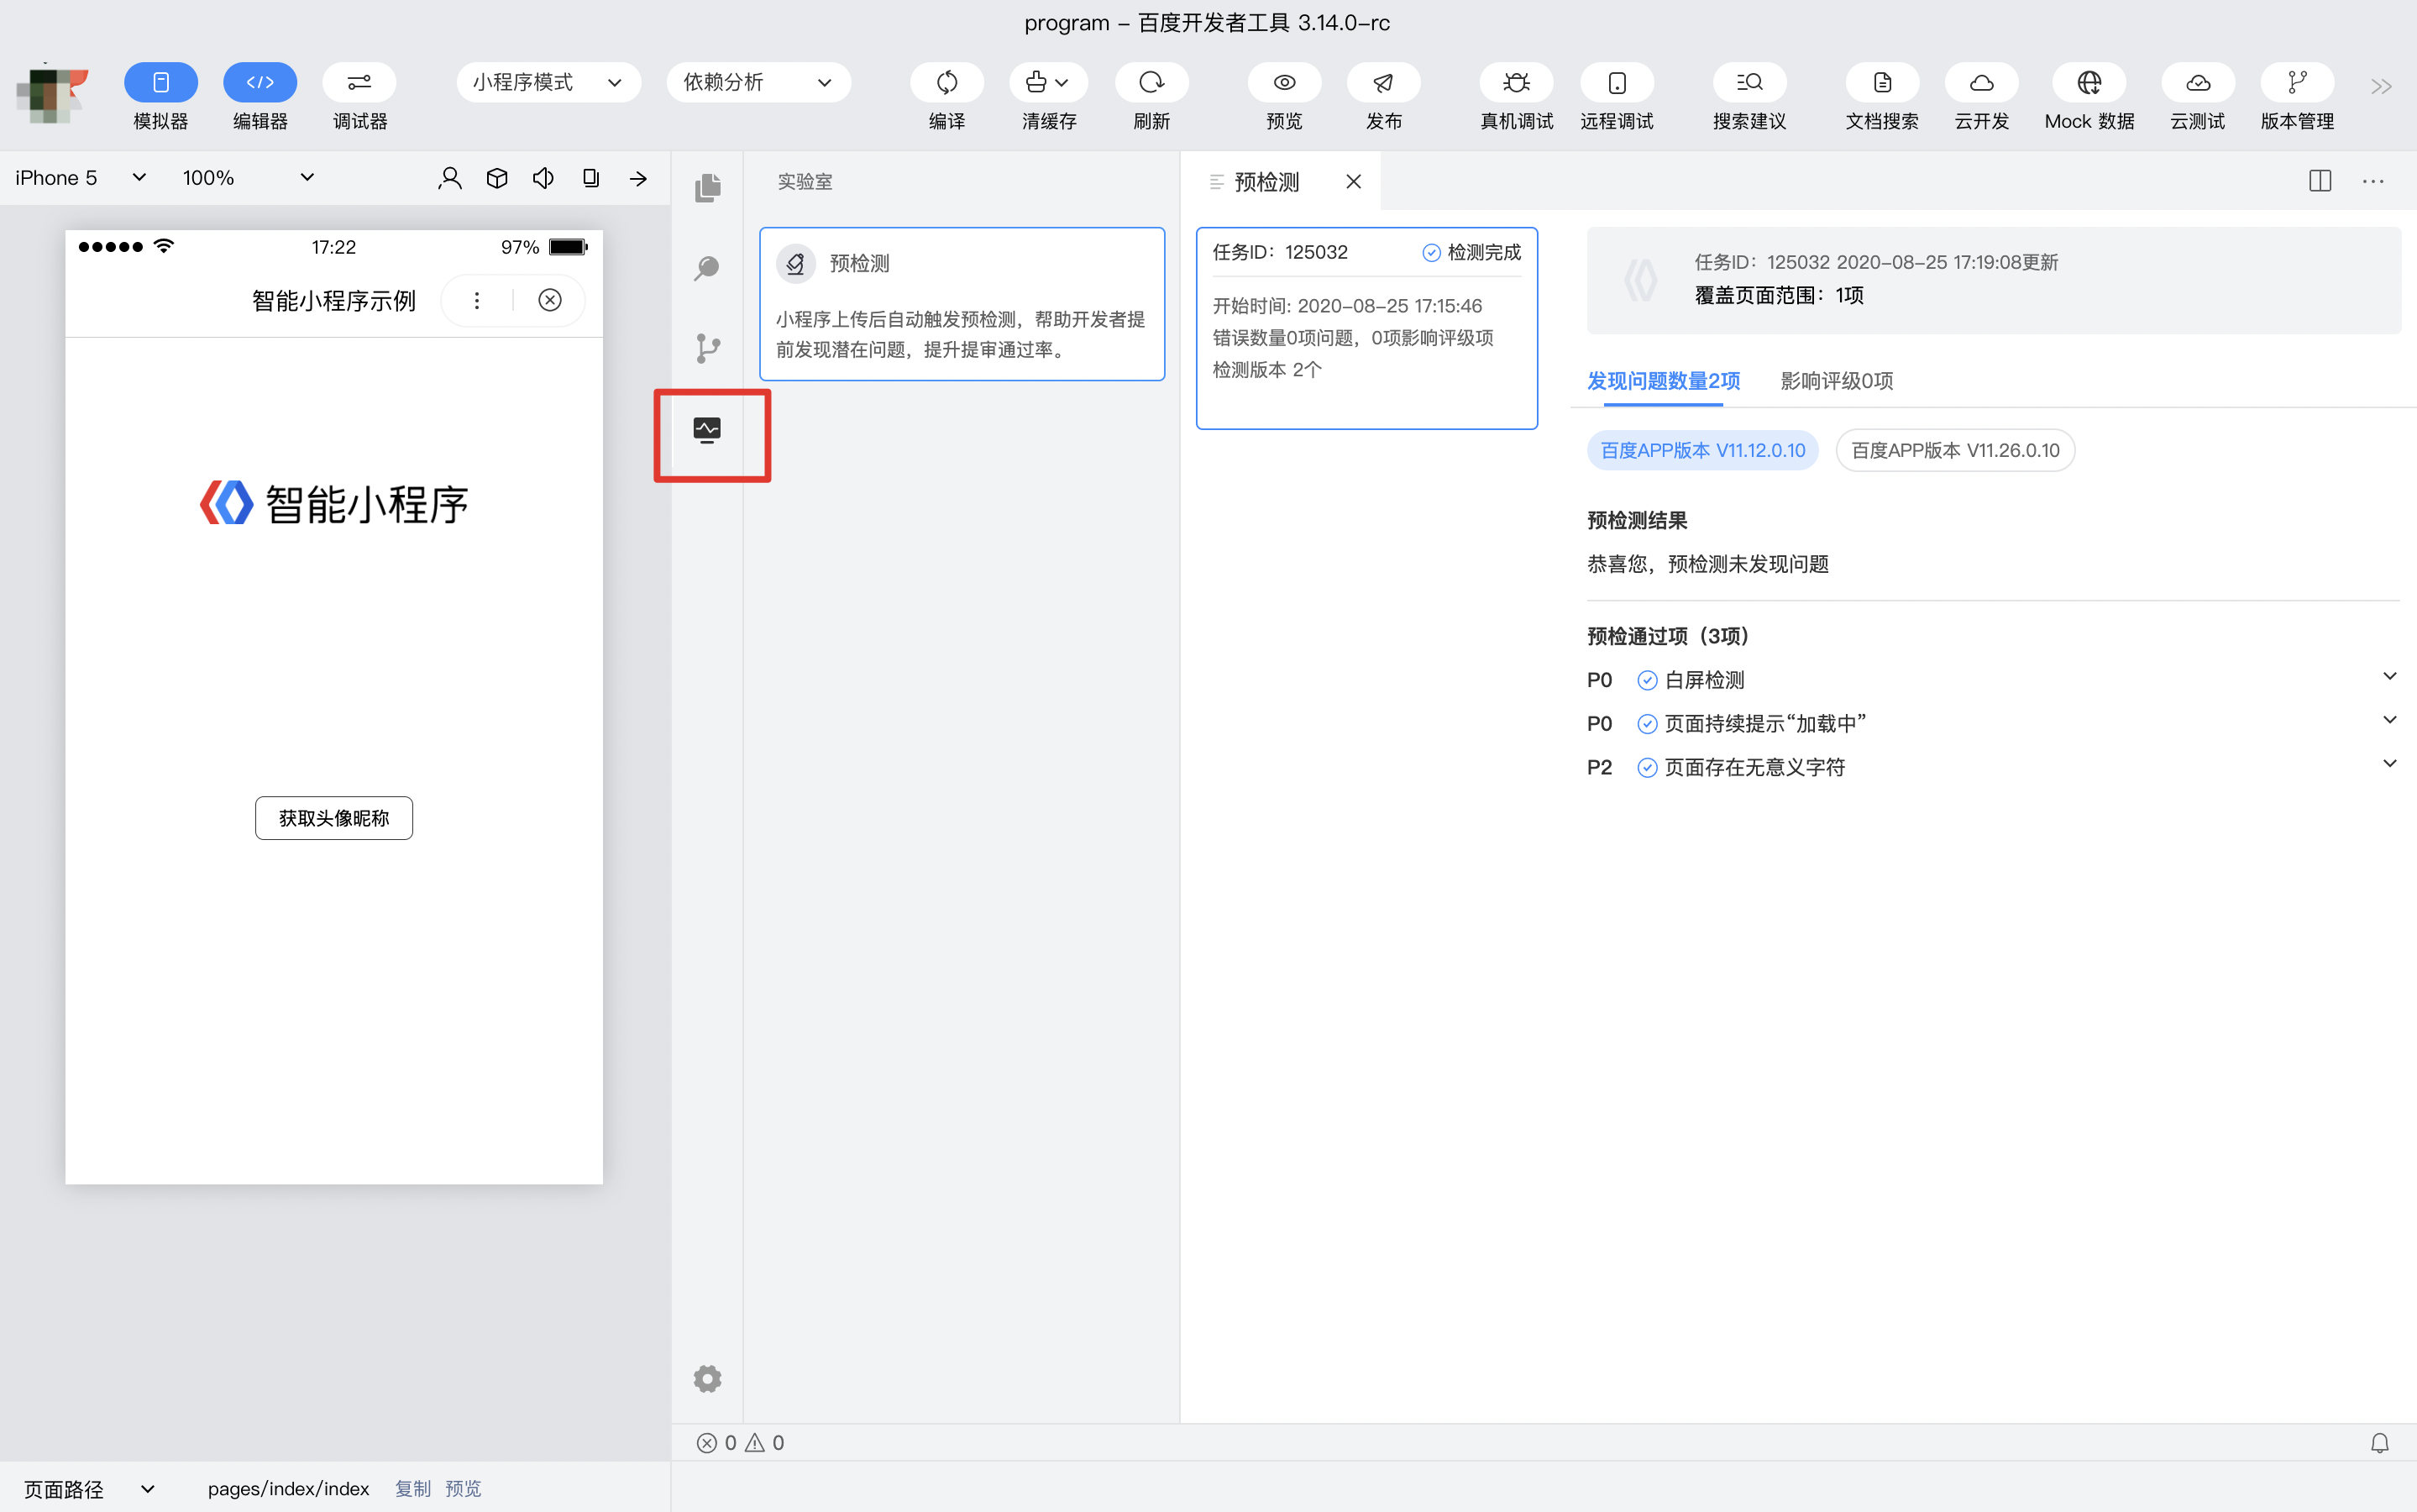Open 搜索建议 search suggestions
2417x1512 pixels.
[1749, 82]
